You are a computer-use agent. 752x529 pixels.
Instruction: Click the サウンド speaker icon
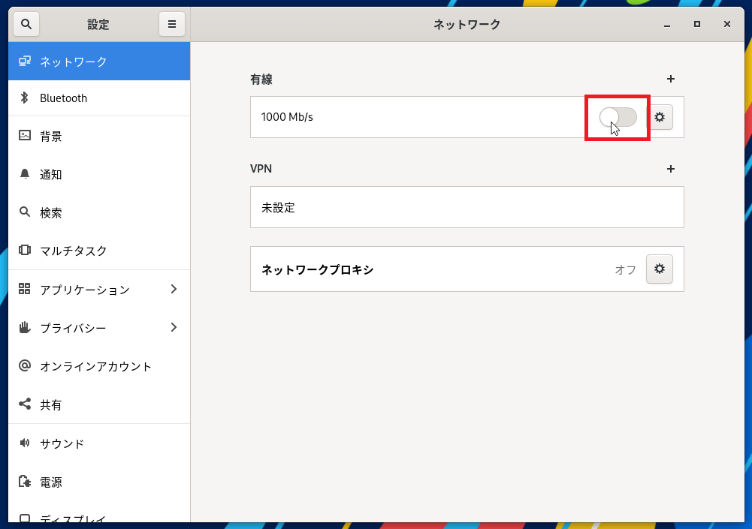25,443
